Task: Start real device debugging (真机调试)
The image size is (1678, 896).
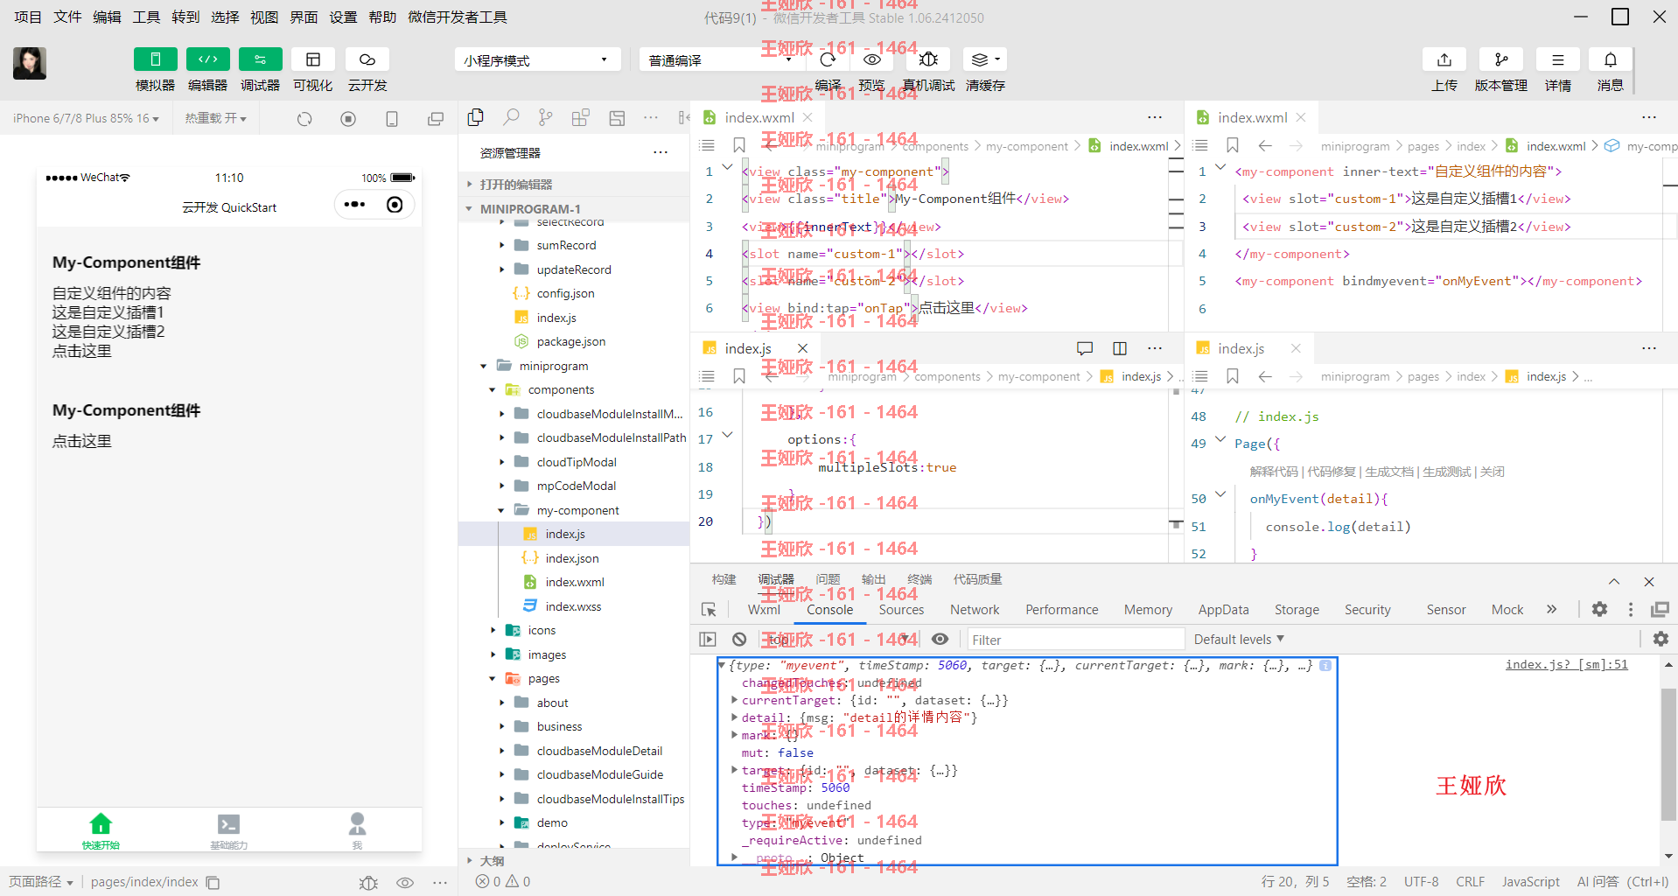Action: [x=928, y=59]
